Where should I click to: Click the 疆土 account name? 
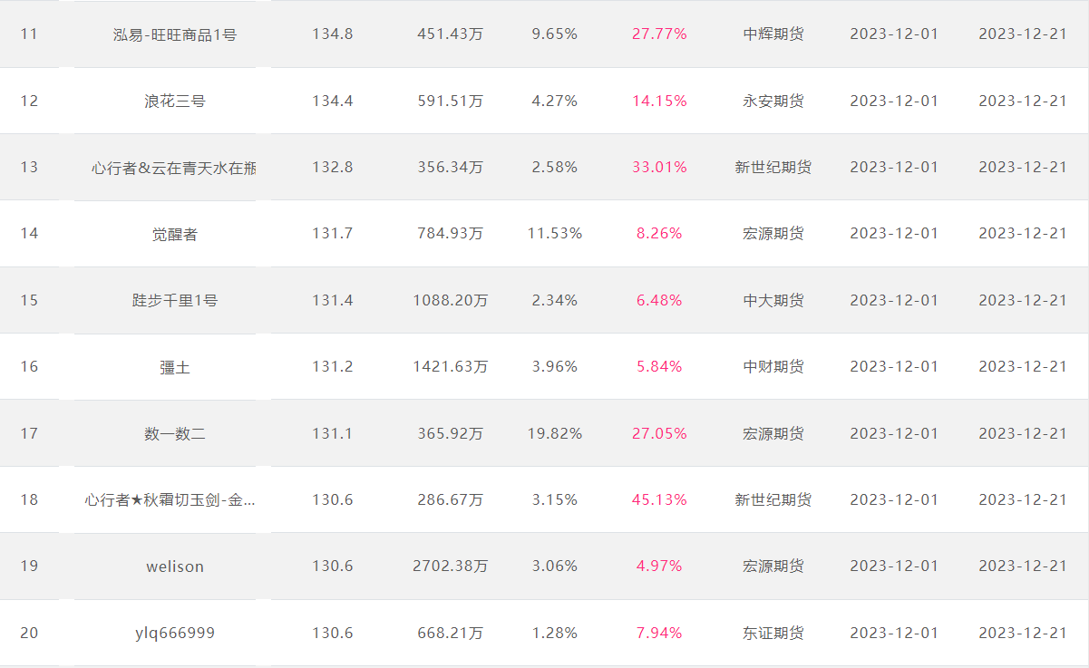(175, 367)
